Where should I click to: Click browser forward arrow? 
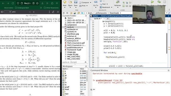pyautogui.click(x=8, y=3)
